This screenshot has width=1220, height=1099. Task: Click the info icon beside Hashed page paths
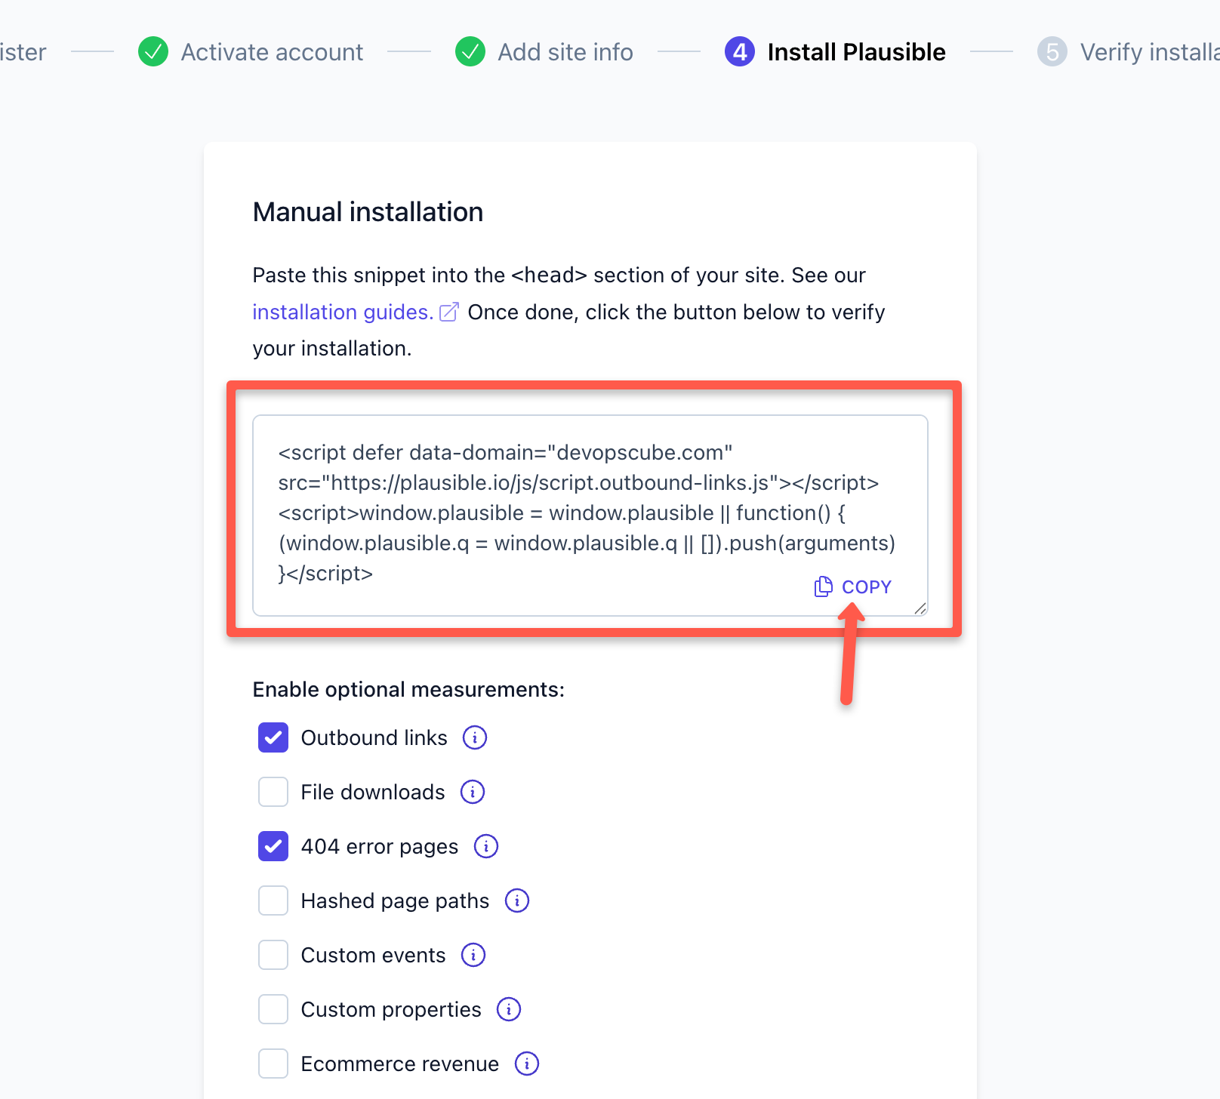coord(517,900)
